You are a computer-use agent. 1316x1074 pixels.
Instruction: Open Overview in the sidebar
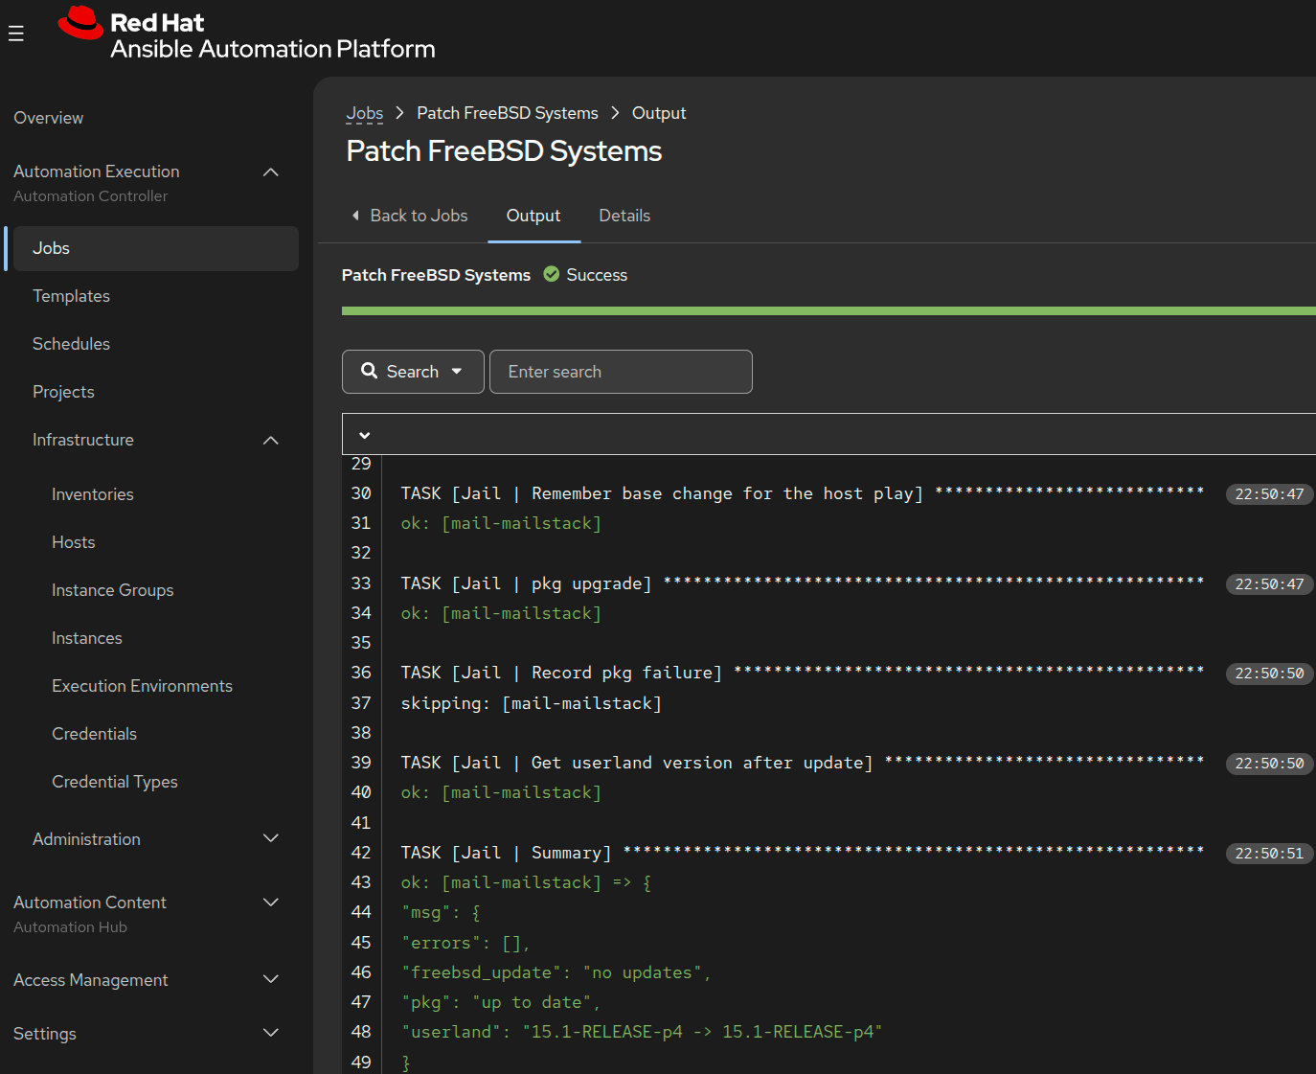49,118
